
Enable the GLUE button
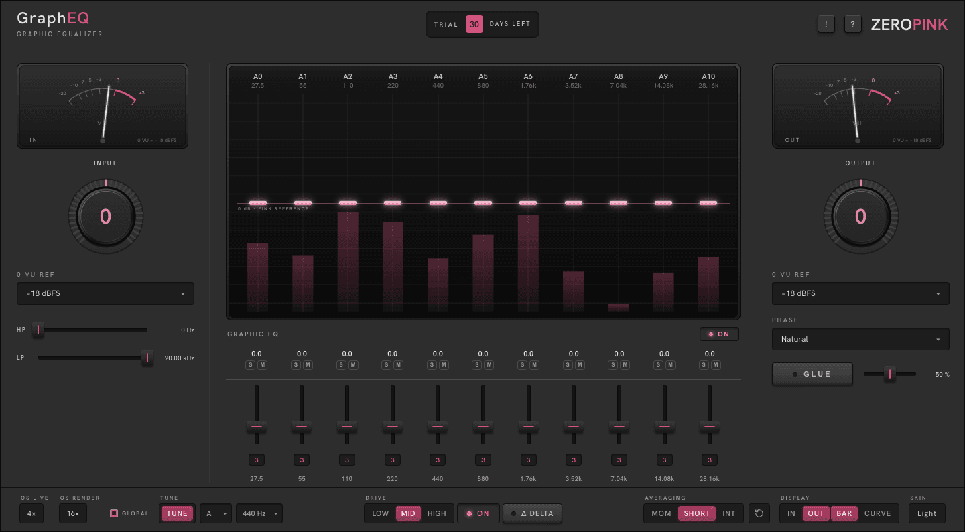[x=812, y=374]
